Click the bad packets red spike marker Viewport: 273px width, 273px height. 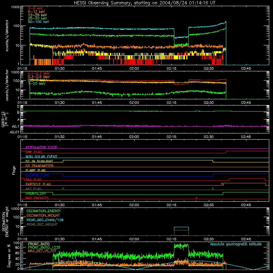tap(197, 198)
